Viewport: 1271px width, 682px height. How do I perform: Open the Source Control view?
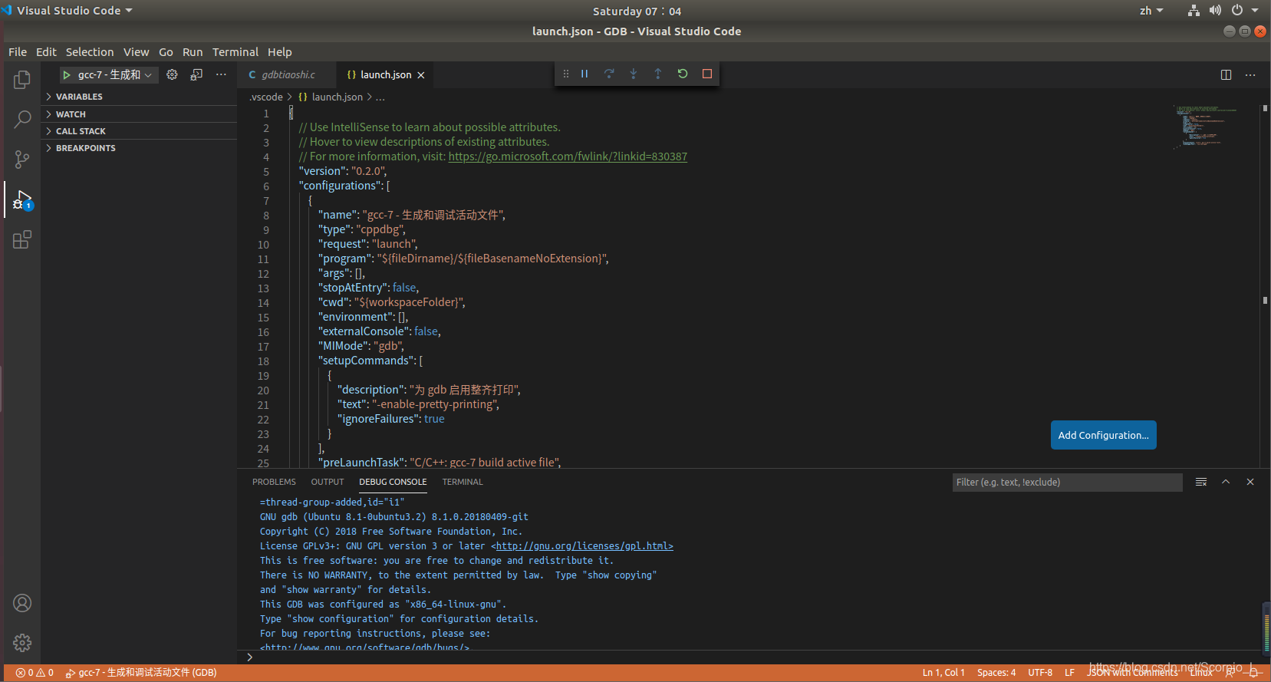coord(22,160)
